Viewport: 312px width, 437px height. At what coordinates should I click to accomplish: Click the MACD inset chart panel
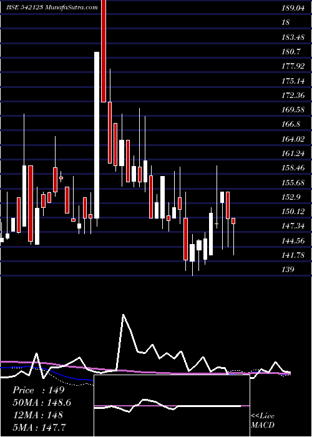pyautogui.click(x=172, y=406)
